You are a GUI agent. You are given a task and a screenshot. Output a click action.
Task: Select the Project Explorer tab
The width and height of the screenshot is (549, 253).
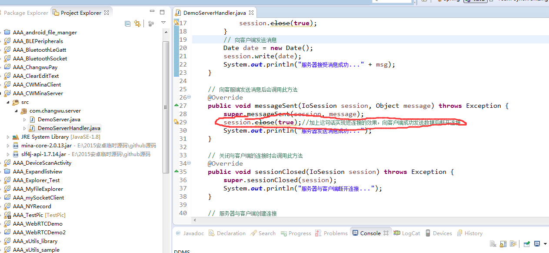pyautogui.click(x=81, y=13)
